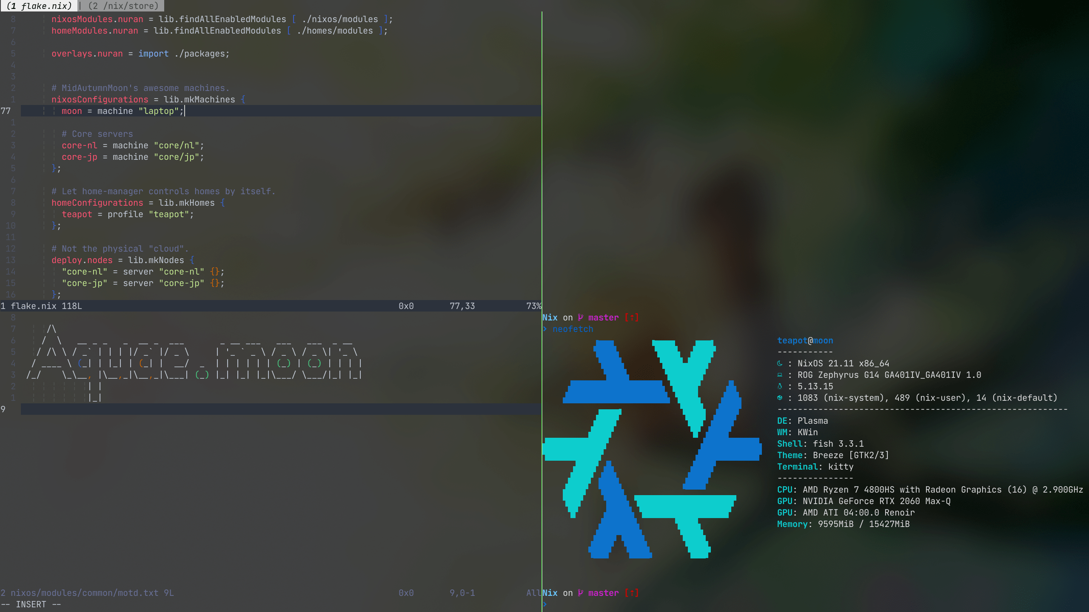The image size is (1089, 612).
Task: Click the teapot@moon title text
Action: click(805, 340)
